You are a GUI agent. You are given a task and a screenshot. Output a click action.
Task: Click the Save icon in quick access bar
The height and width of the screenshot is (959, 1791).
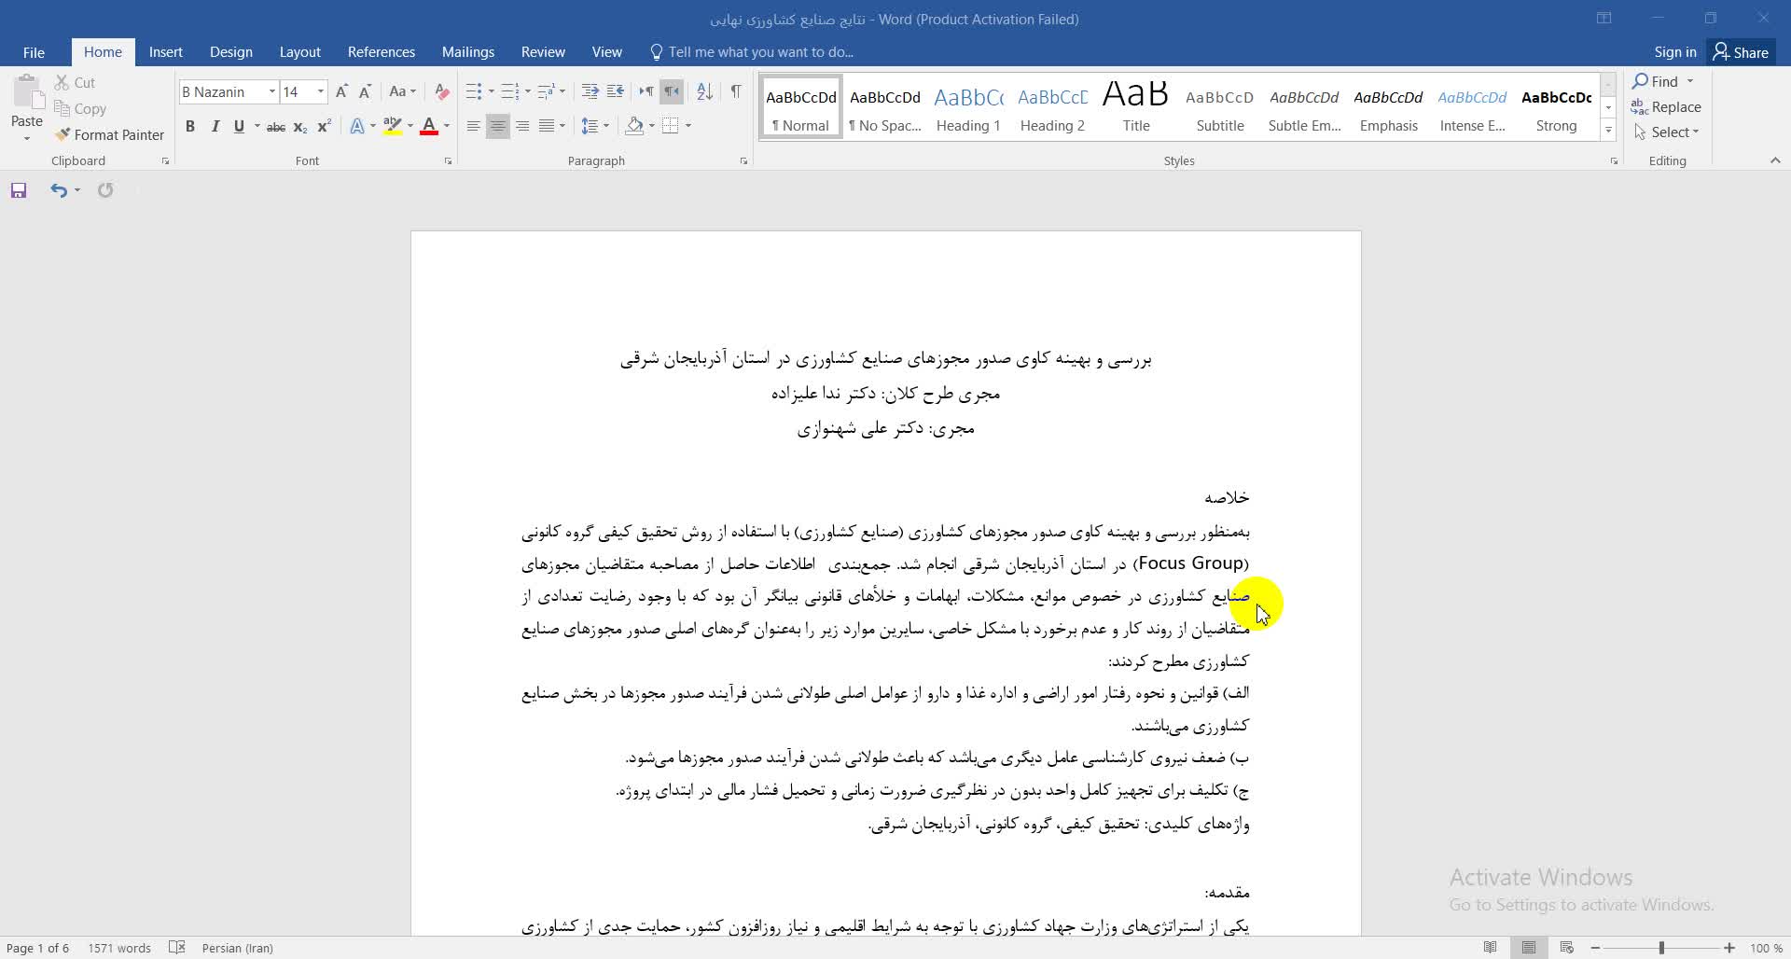19,190
